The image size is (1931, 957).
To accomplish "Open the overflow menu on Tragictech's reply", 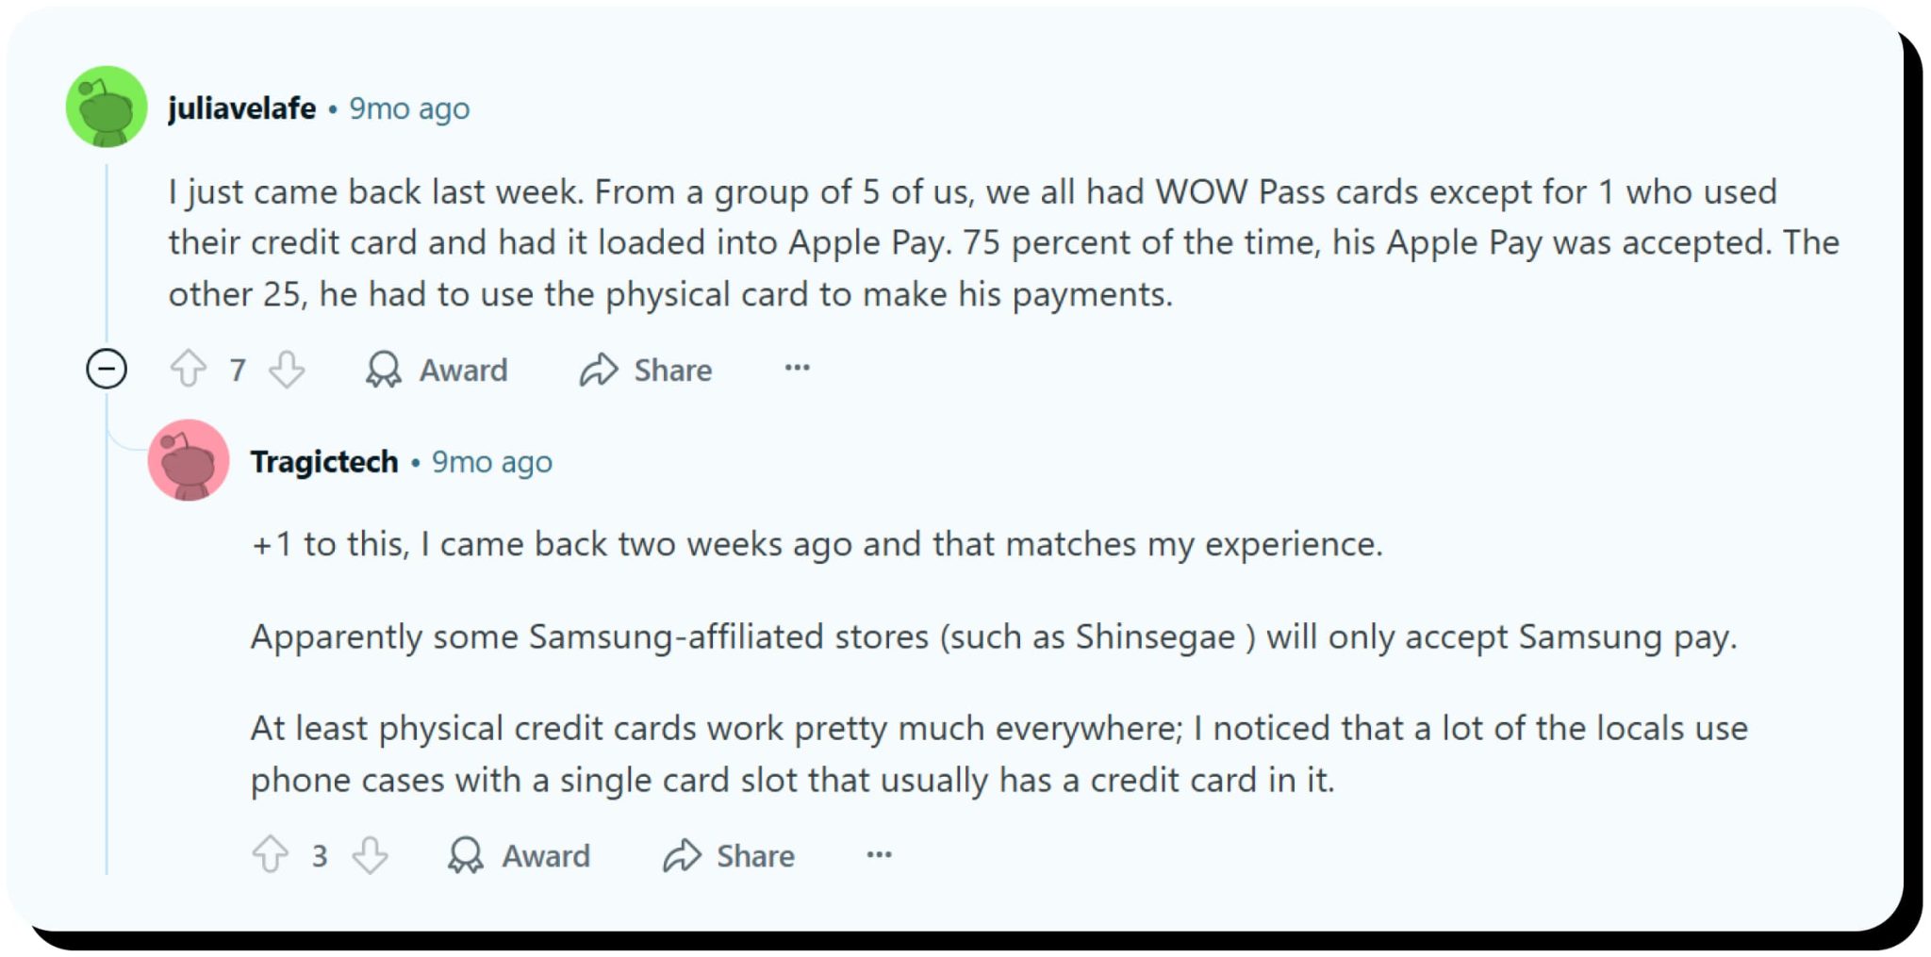I will tap(878, 856).
